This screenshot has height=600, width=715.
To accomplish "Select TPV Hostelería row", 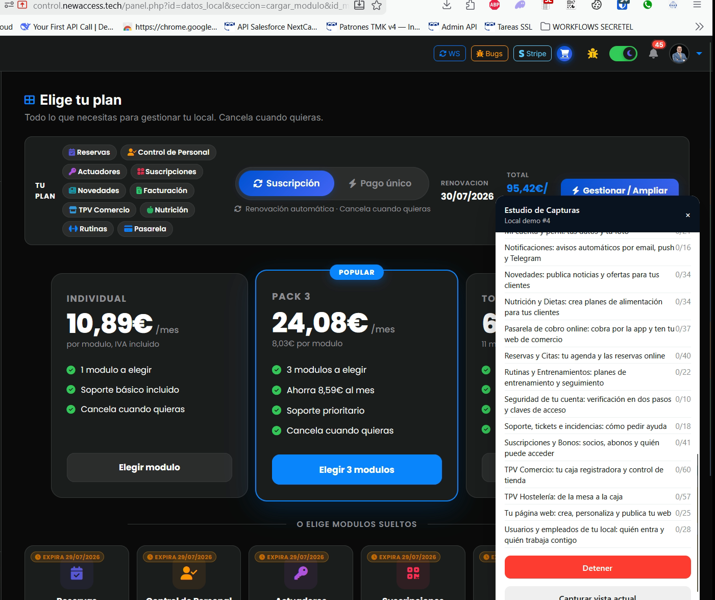I will pyautogui.click(x=597, y=497).
